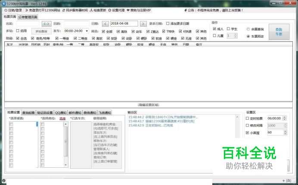This screenshot has width=298, height=185.
Task: Click 多站查询 button
Action: (x=41, y=31)
